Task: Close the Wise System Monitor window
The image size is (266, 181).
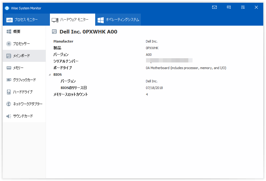Action: coord(256,7)
